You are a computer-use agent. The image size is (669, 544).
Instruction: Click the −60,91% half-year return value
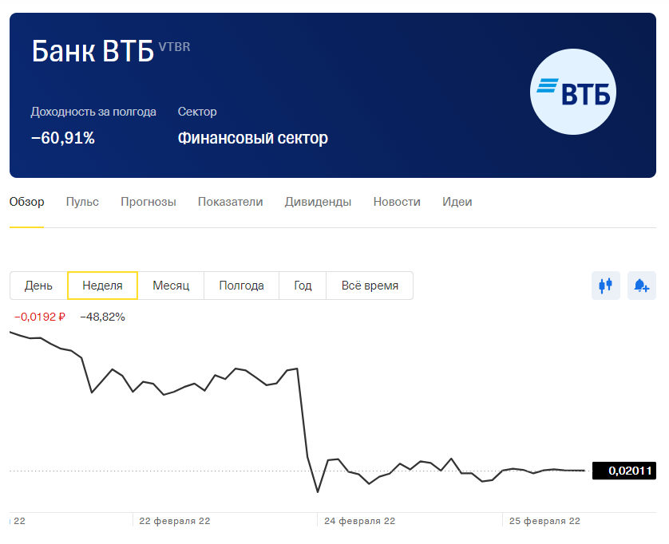pyautogui.click(x=63, y=138)
